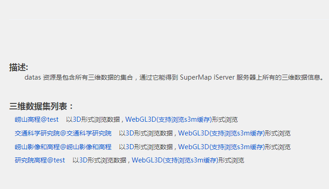Open WebGL3D s3m link for 崂山高程@test
329x189 pixels.
[x=169, y=119]
